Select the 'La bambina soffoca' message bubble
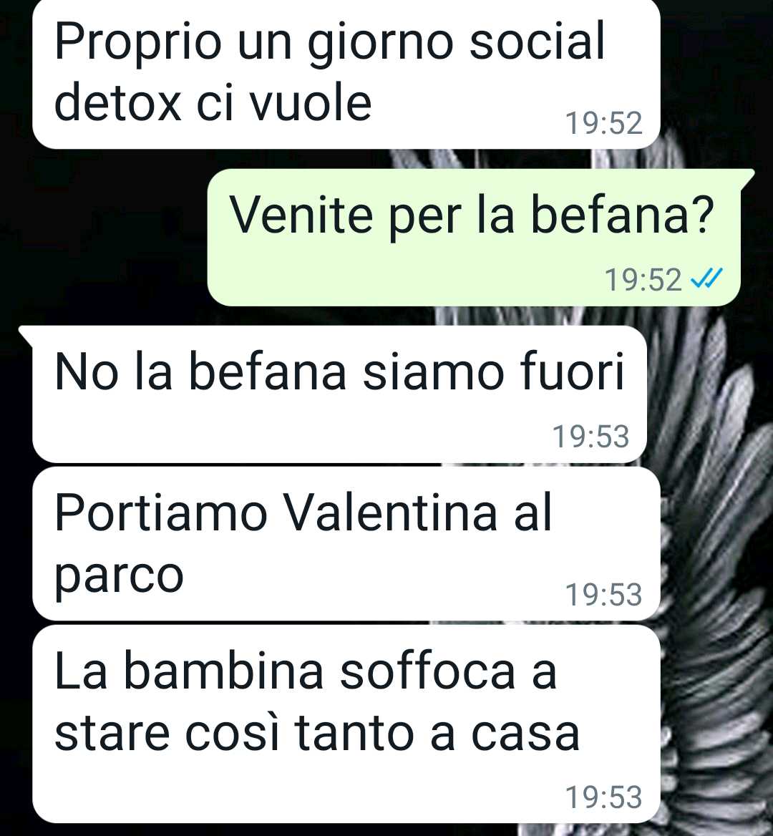 pyautogui.click(x=346, y=724)
